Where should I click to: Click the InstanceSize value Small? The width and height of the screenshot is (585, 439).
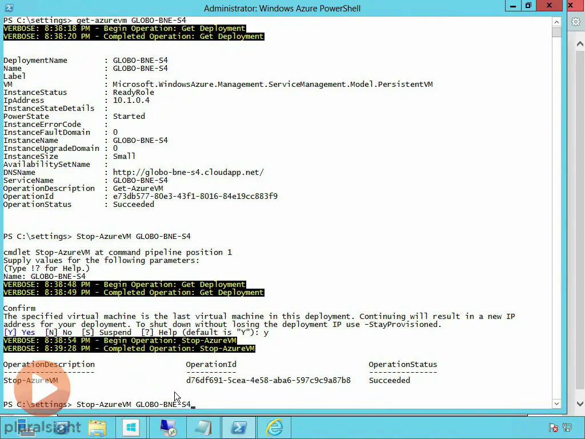point(124,156)
